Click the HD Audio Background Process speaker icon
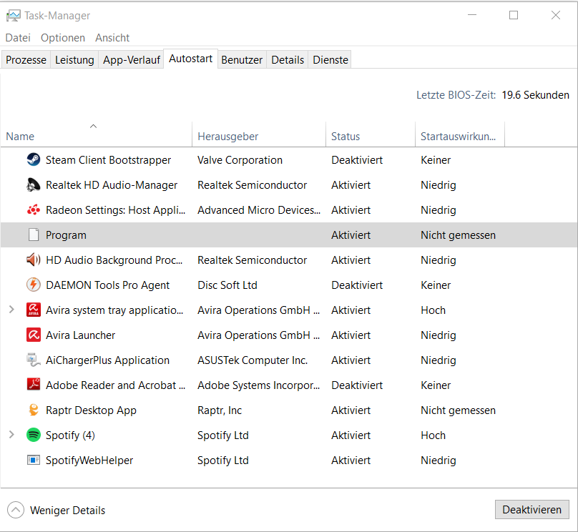 point(33,260)
